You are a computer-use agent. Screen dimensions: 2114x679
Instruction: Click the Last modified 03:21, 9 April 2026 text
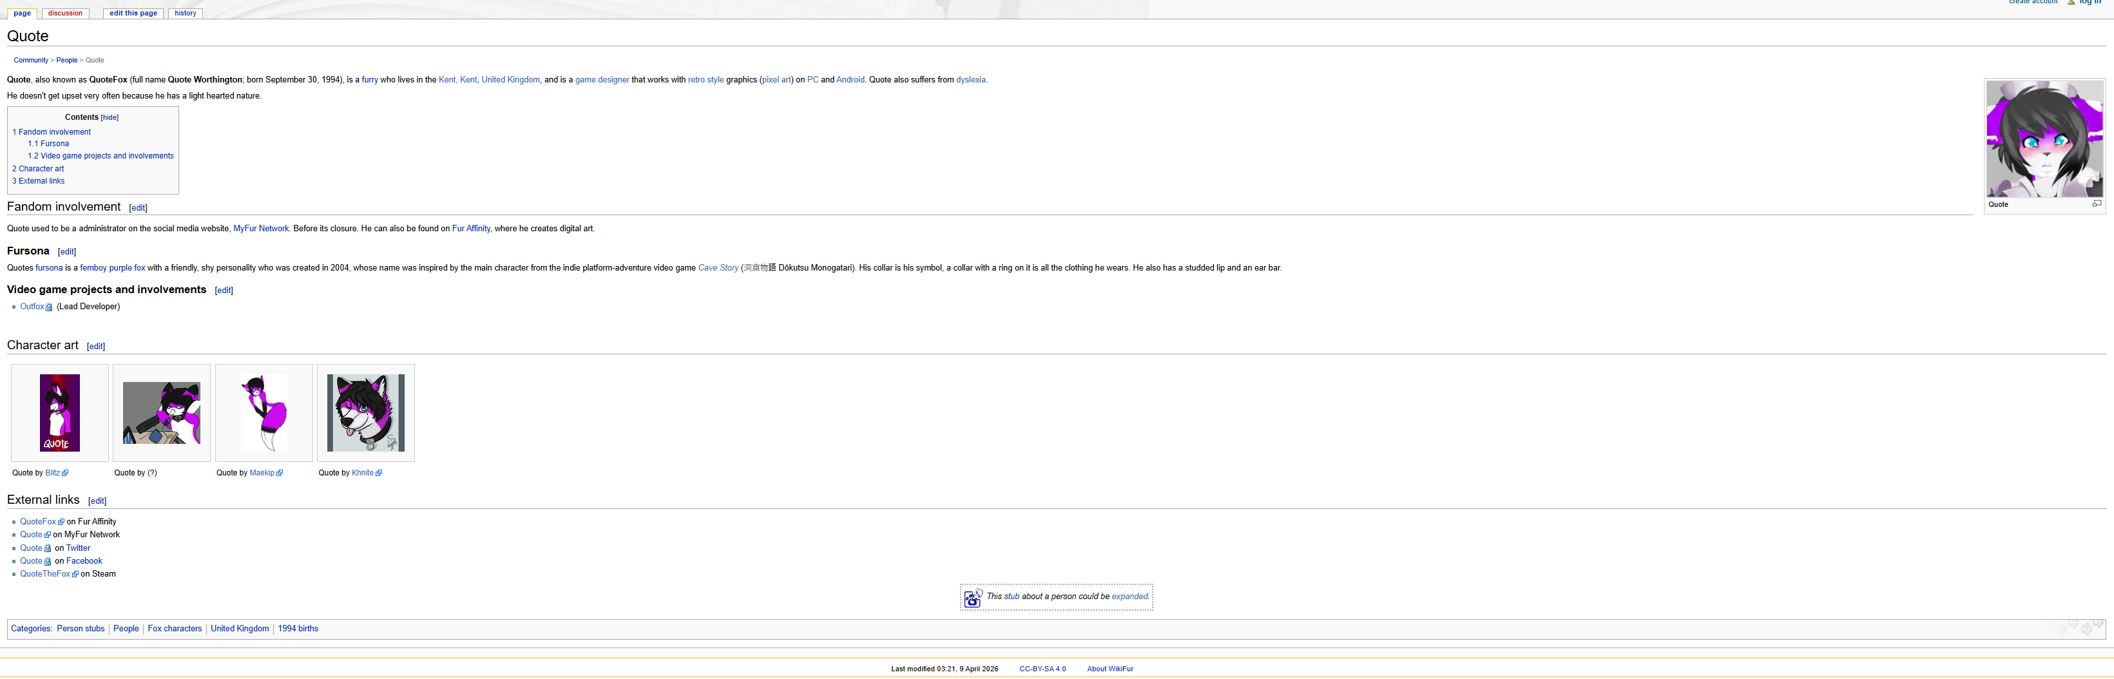[945, 669]
